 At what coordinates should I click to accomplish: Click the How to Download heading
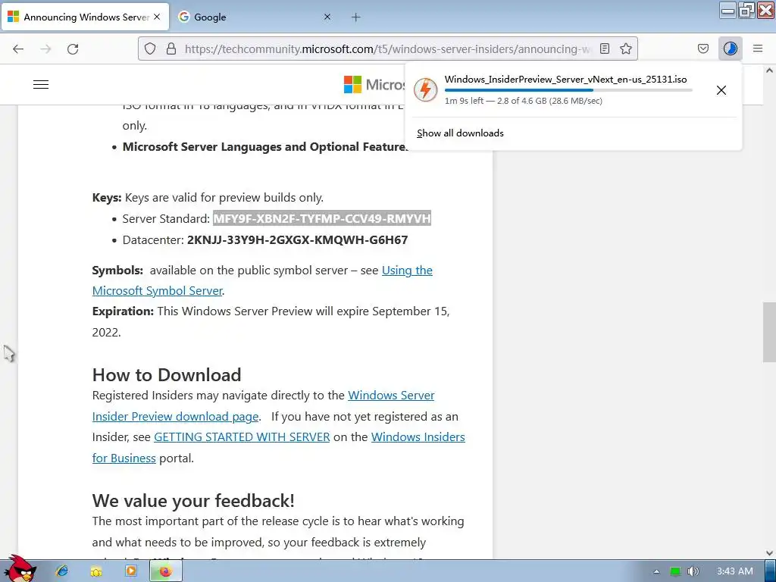pos(167,374)
